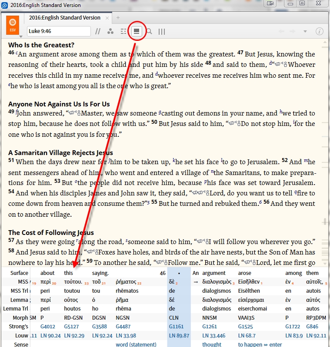
Task: Open Strong's number G1161
Action: pos(176,327)
